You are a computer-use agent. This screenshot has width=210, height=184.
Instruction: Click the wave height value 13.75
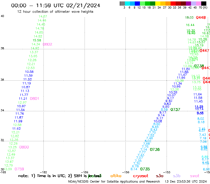click(x=196, y=82)
